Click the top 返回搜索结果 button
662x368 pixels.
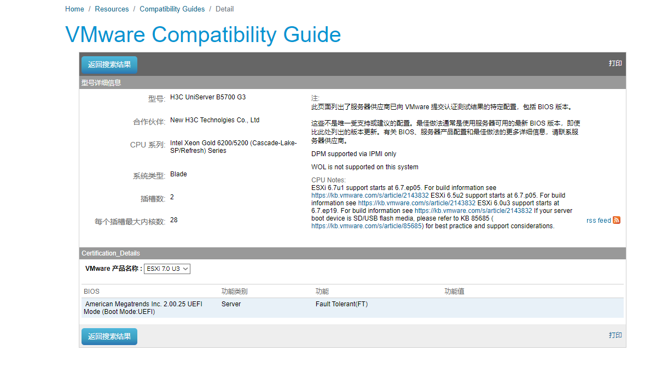pyautogui.click(x=109, y=64)
